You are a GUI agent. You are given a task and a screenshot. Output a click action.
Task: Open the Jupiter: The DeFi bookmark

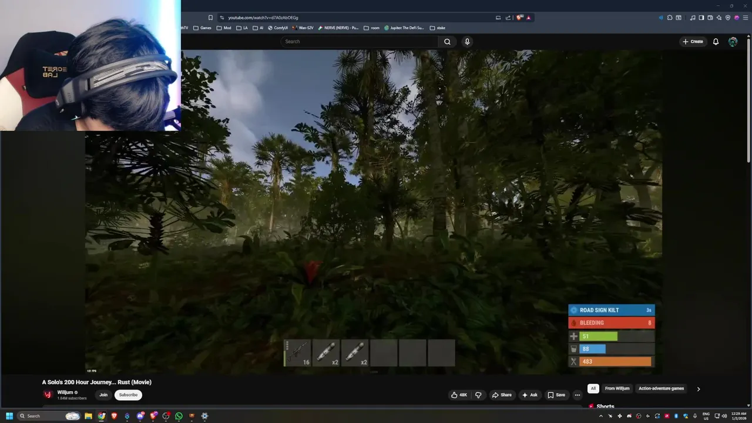[x=404, y=28]
